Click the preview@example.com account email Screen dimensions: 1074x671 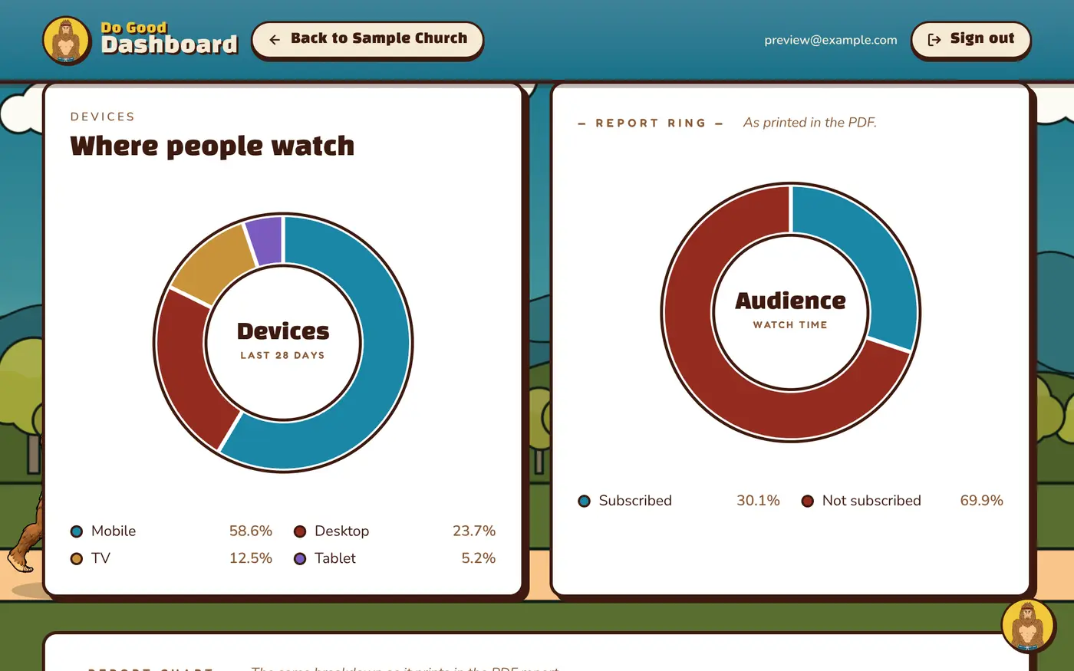[831, 40]
